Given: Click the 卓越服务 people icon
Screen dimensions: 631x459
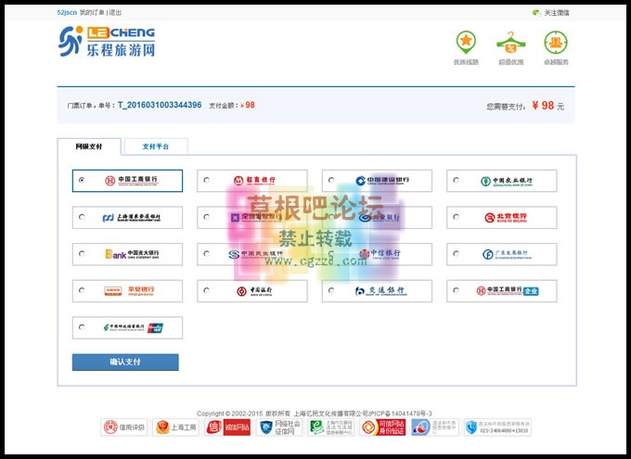Looking at the screenshot, I should [x=556, y=43].
